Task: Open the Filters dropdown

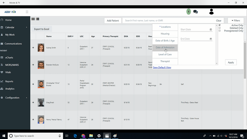Action: [x=236, y=20]
